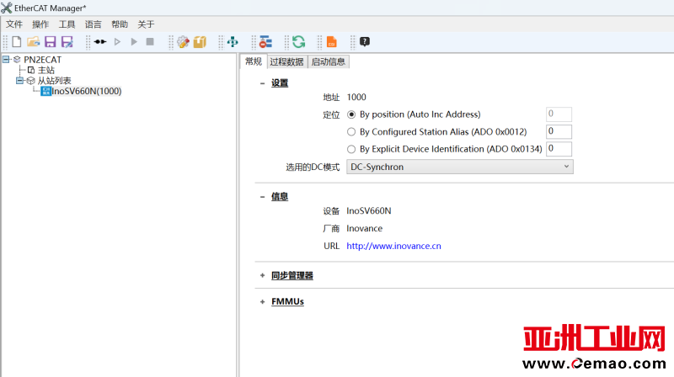Click the Device Identification ADO 0x0134 field
Screen dimensions: 674x377
(x=559, y=149)
